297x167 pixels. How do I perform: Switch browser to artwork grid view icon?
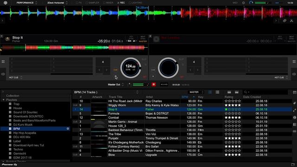[x=210, y=92]
